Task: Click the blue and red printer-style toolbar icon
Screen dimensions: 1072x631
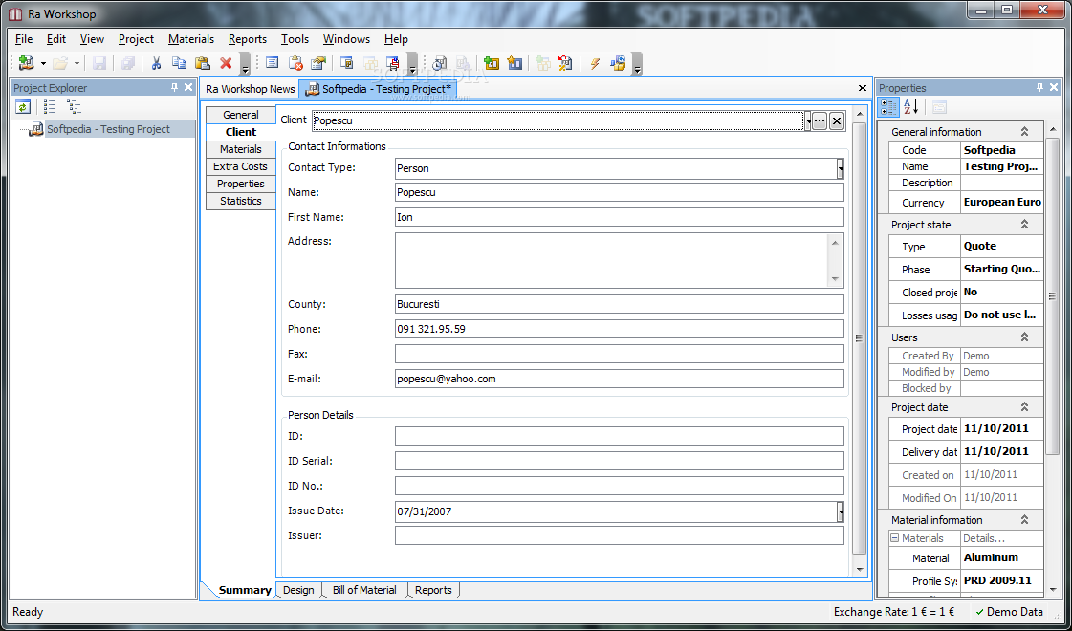Action: point(393,64)
